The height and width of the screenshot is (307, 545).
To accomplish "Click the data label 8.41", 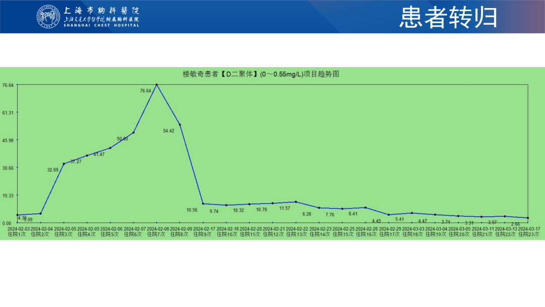I will (x=353, y=214).
